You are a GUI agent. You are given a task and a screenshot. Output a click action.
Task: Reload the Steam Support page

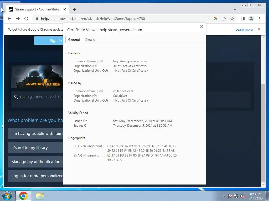pos(26,19)
